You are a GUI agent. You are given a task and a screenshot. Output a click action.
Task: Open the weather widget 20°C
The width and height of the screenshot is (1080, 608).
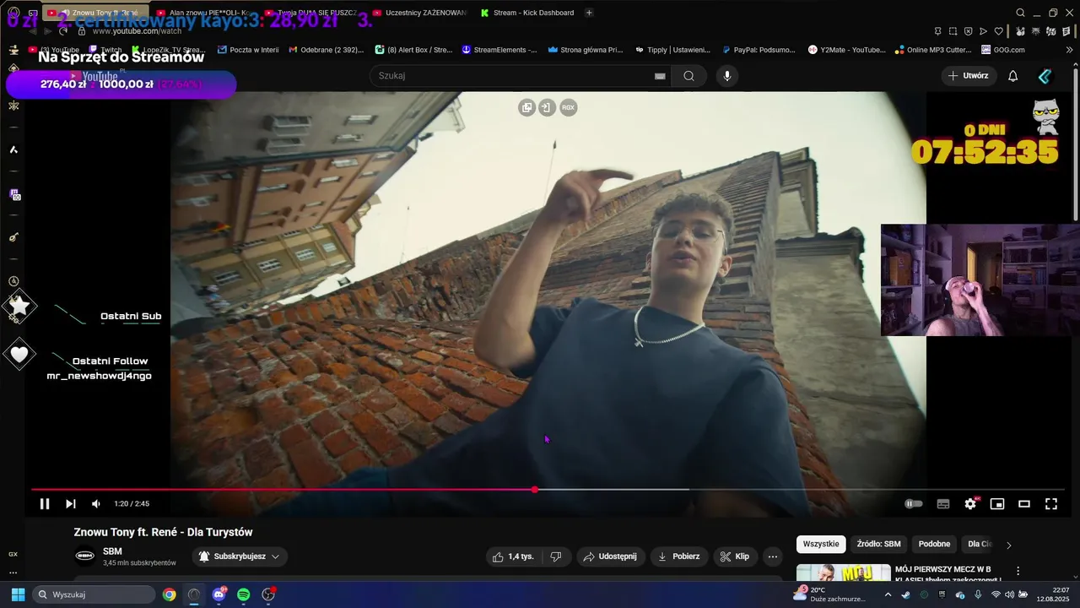pos(829,594)
